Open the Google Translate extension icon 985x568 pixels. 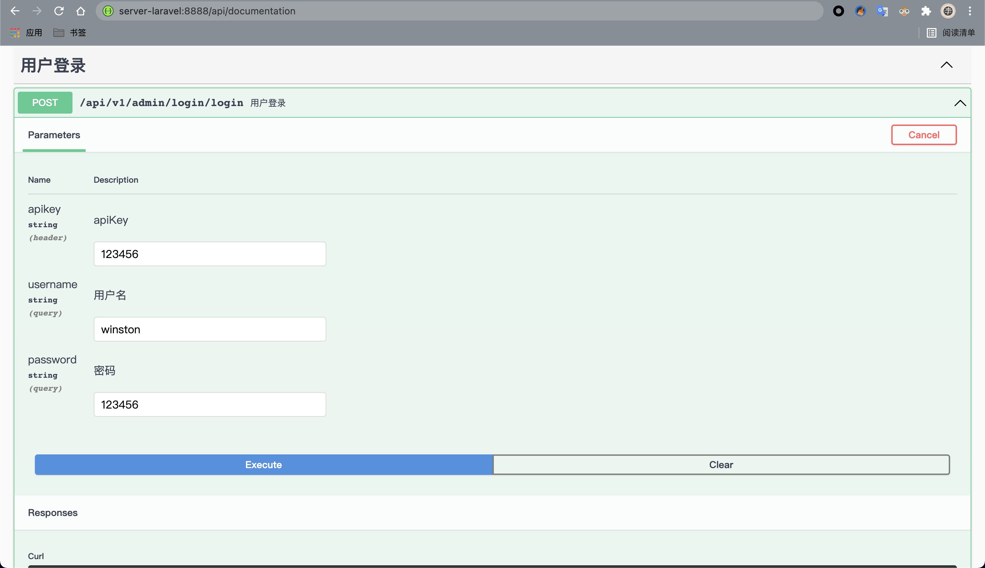click(x=882, y=11)
